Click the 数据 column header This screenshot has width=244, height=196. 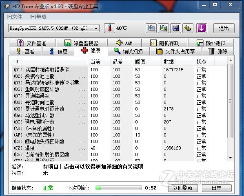point(178,62)
